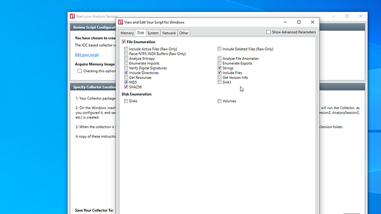
Task: Maximize the View and Edit Script window
Action: [x=299, y=22]
